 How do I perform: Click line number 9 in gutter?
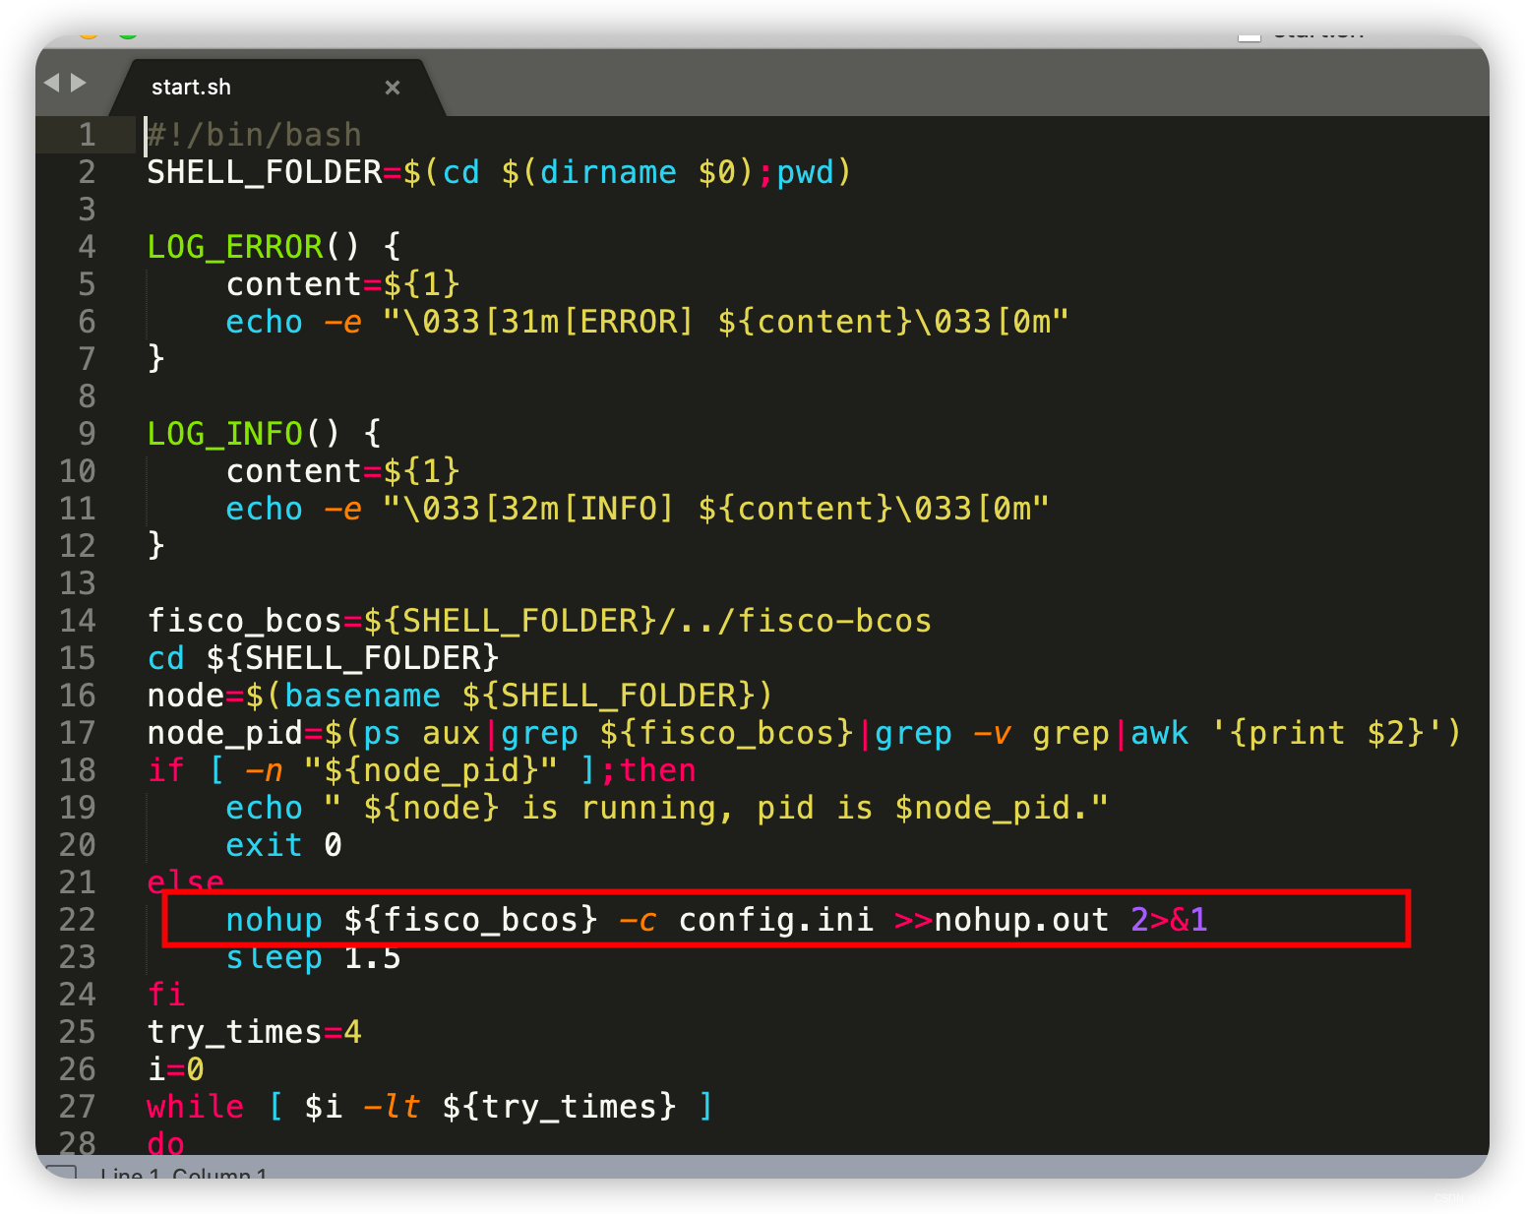pyautogui.click(x=88, y=434)
